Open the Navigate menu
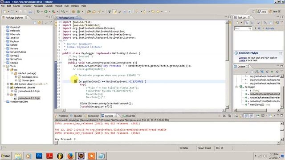 click(38, 6)
